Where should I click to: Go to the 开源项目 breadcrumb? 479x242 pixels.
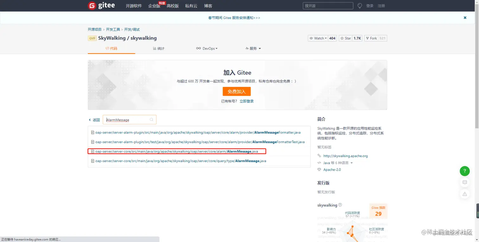(x=95, y=29)
